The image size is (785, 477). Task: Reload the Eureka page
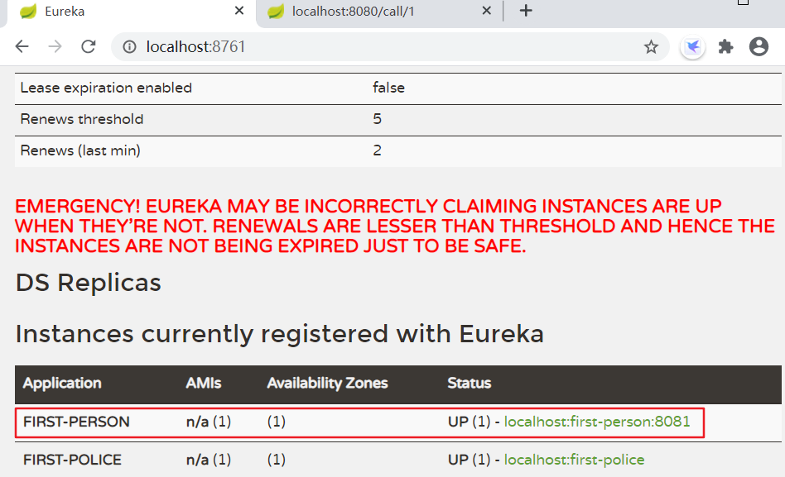point(89,46)
